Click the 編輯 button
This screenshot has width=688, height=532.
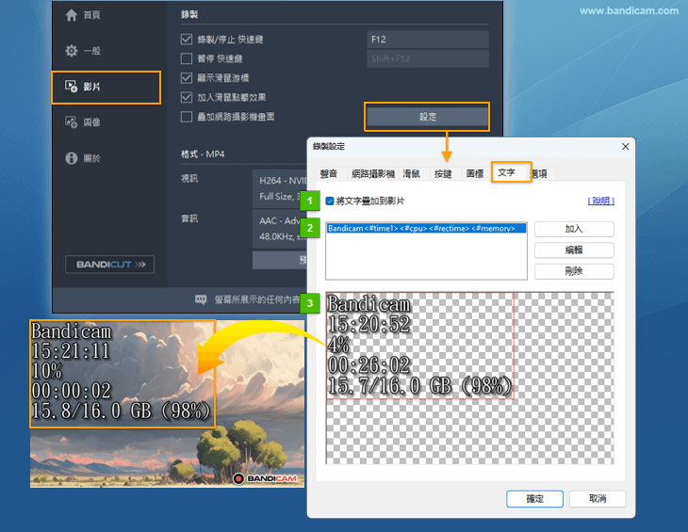point(574,250)
